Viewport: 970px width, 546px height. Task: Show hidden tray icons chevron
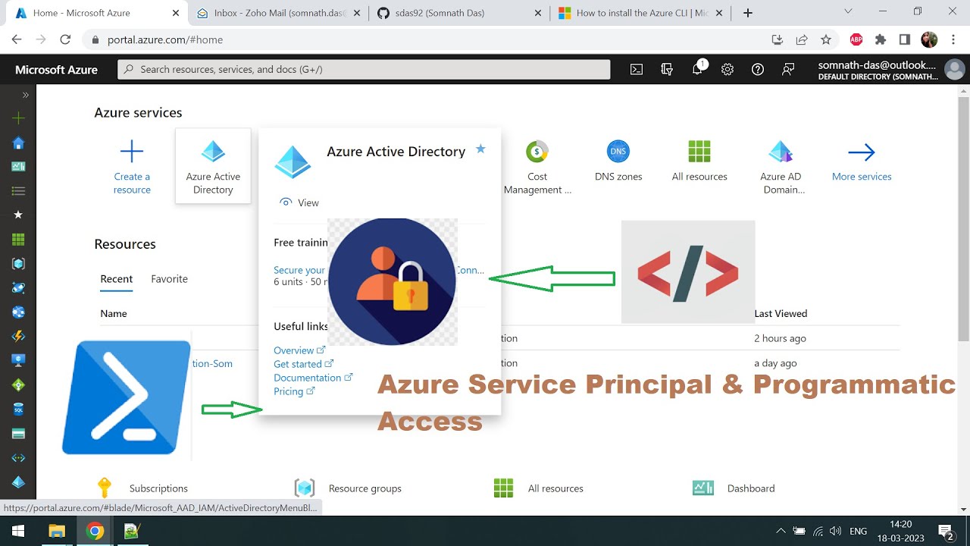(x=781, y=531)
